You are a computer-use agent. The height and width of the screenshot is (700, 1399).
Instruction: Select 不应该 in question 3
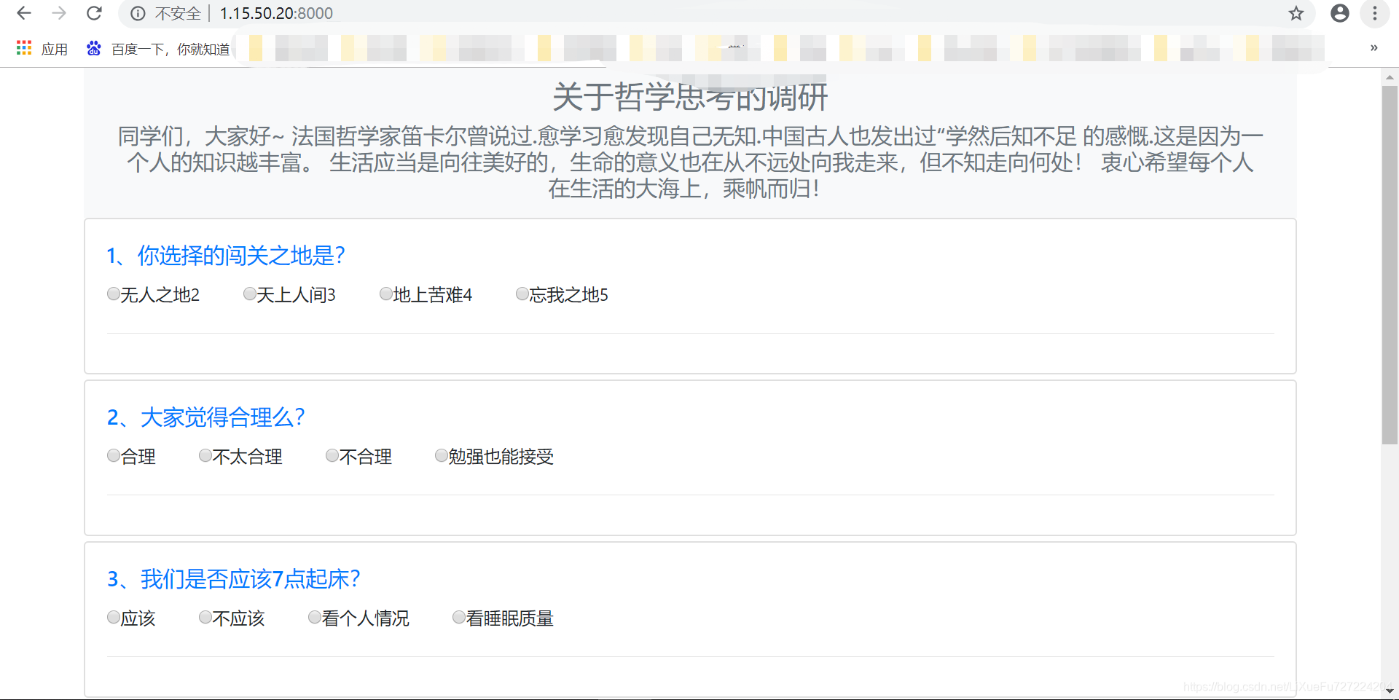[205, 617]
